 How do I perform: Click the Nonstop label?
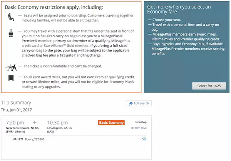point(141,122)
